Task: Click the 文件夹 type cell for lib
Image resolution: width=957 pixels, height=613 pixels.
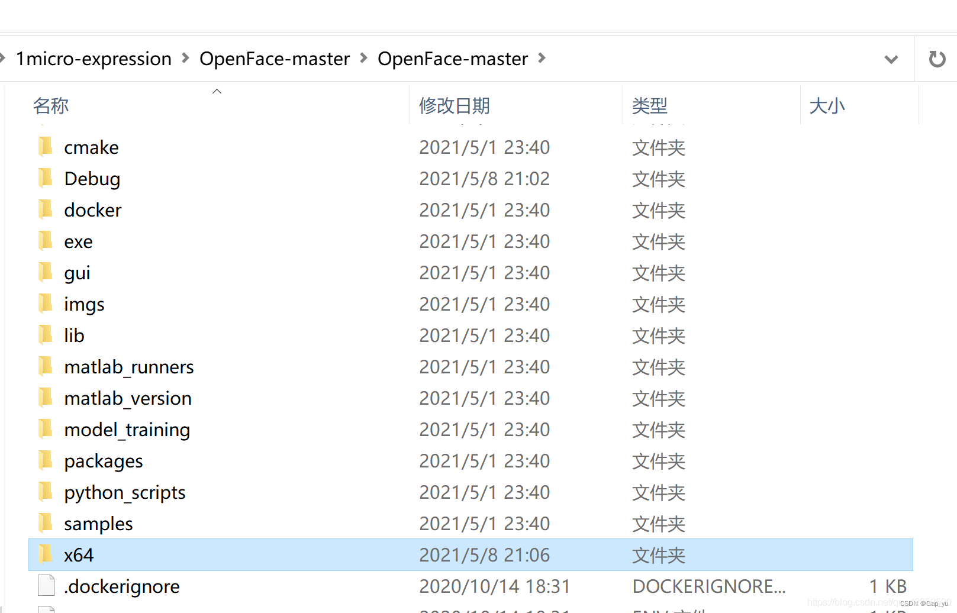Action: click(659, 335)
